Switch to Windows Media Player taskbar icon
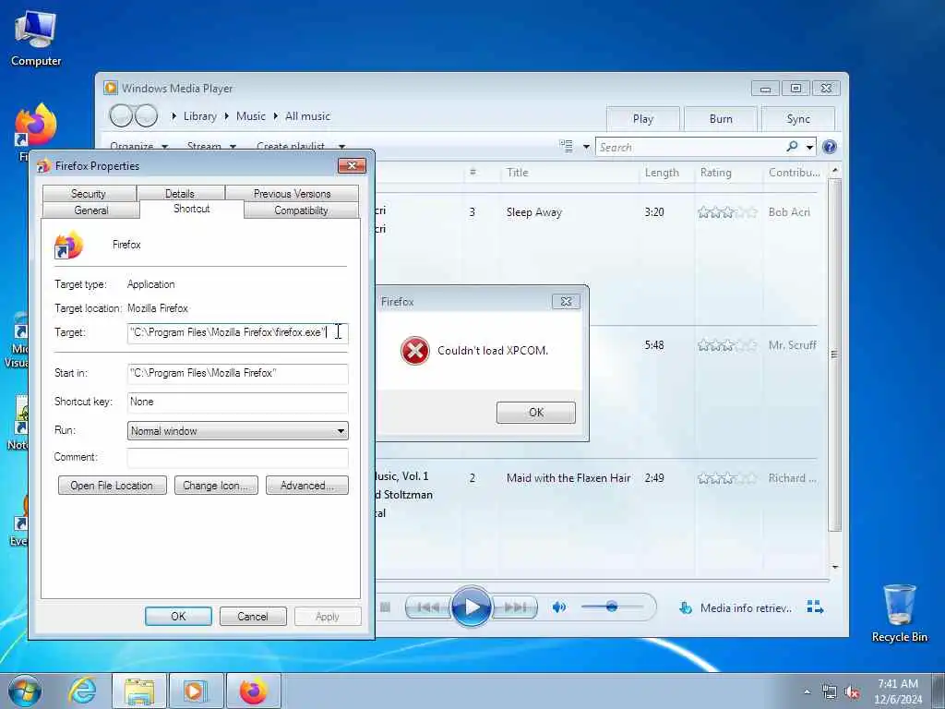This screenshot has width=945, height=709. [196, 691]
